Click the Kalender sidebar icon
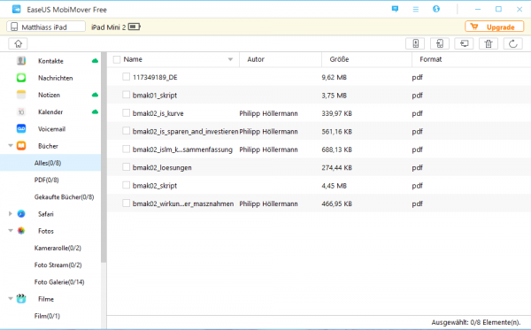The width and height of the screenshot is (531, 330). pos(21,111)
